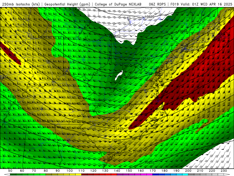Pick the color scale value 180

coord(165,171)
